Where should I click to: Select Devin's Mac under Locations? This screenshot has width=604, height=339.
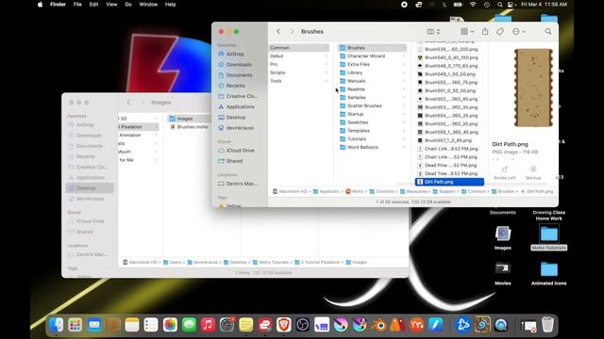click(242, 184)
